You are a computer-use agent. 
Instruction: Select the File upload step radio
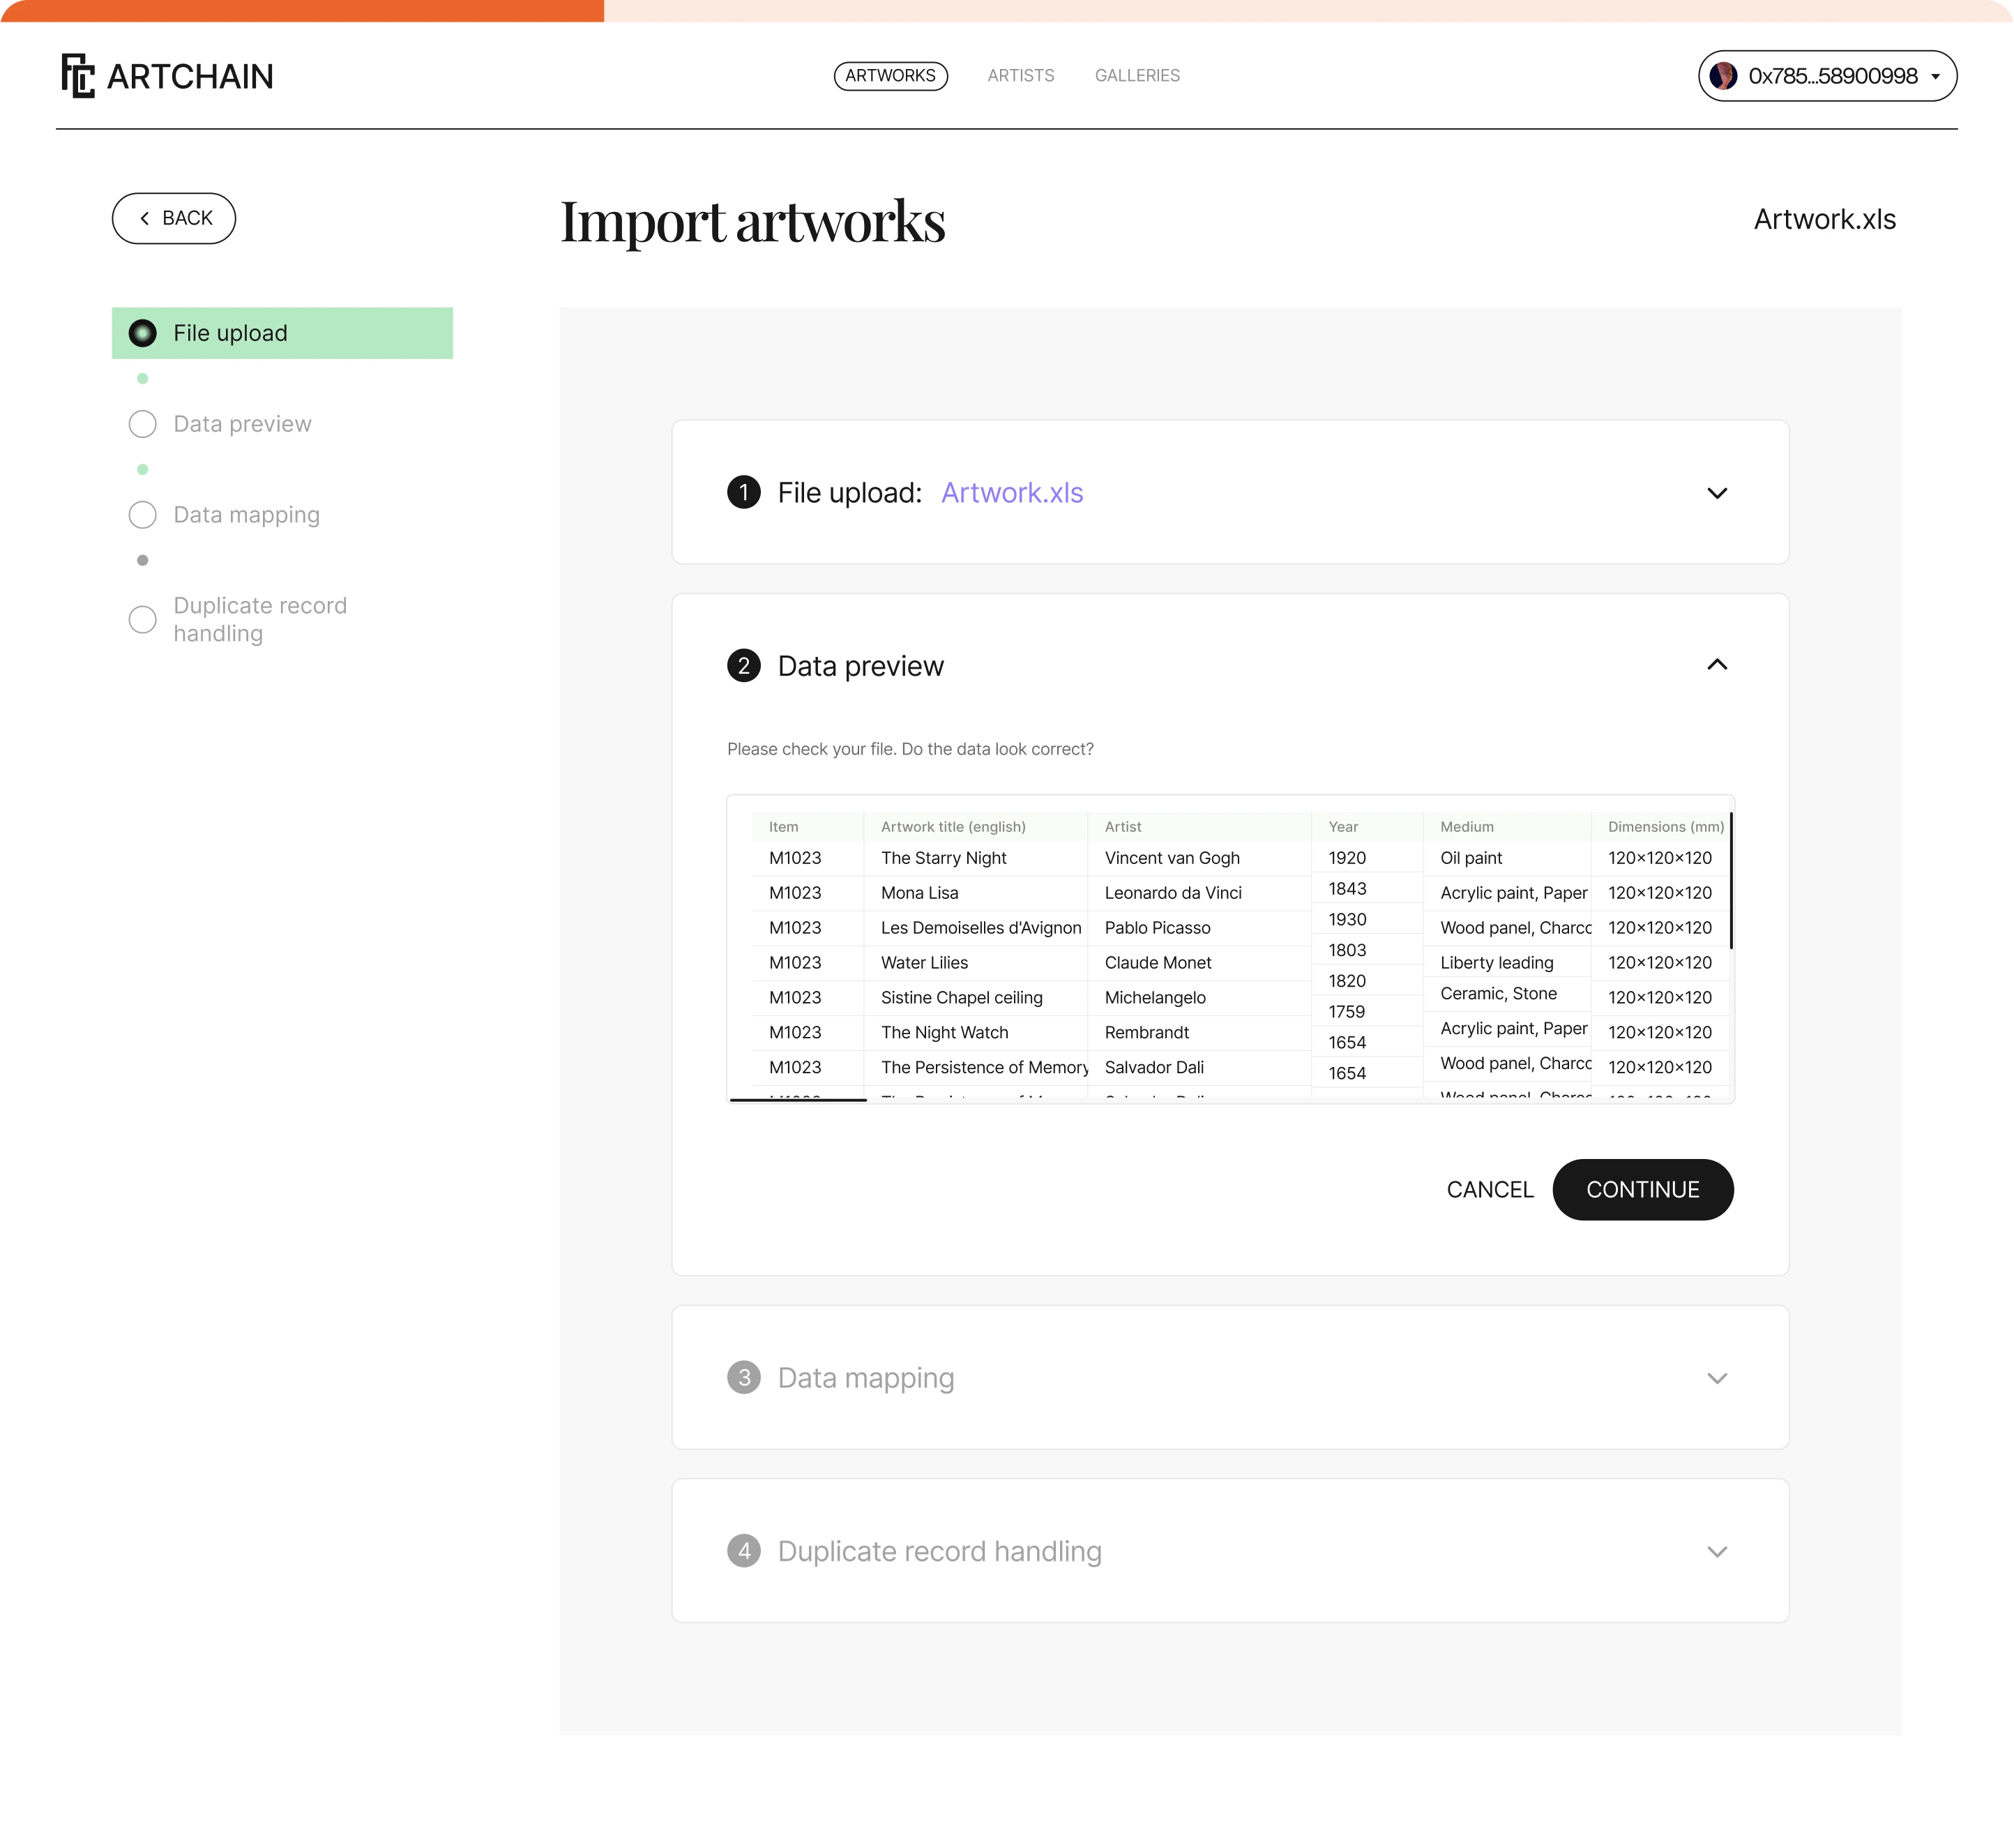[143, 333]
